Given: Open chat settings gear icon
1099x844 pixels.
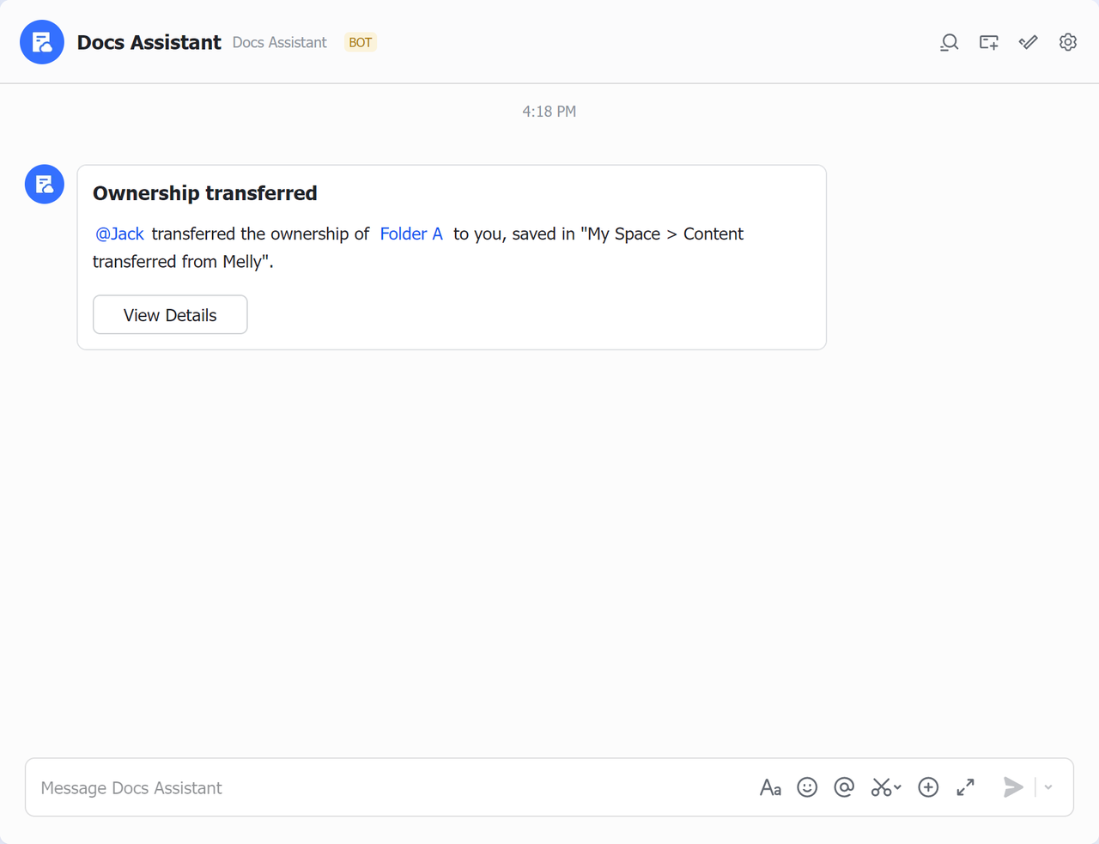Looking at the screenshot, I should coord(1067,42).
